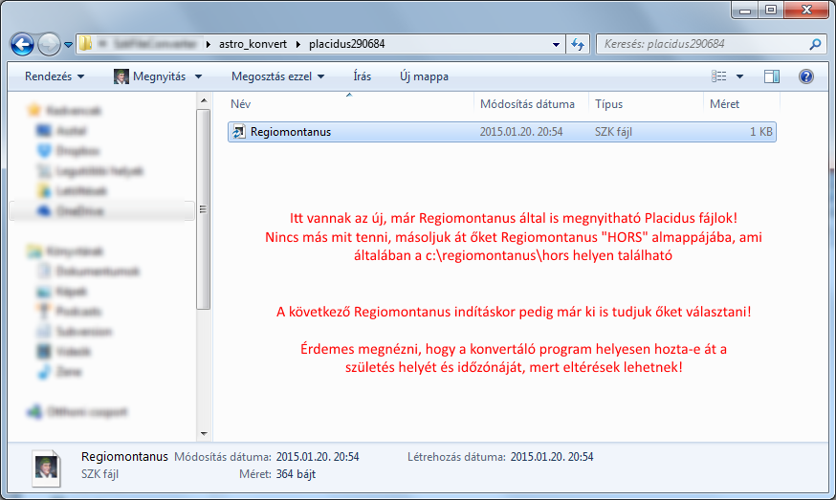Viewport: 836px width, 500px height.
Task: Create a folder with Új mappa
Action: pyautogui.click(x=424, y=76)
